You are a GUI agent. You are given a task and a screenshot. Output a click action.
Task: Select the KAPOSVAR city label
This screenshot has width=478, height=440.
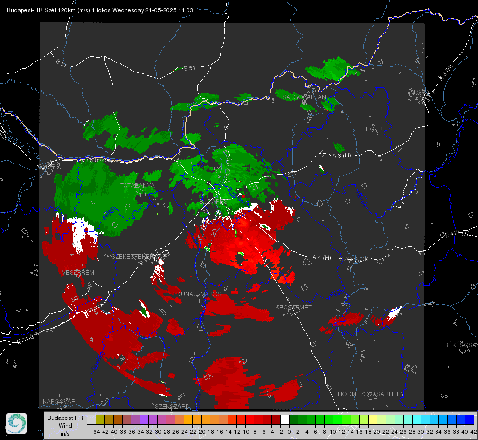(x=59, y=401)
